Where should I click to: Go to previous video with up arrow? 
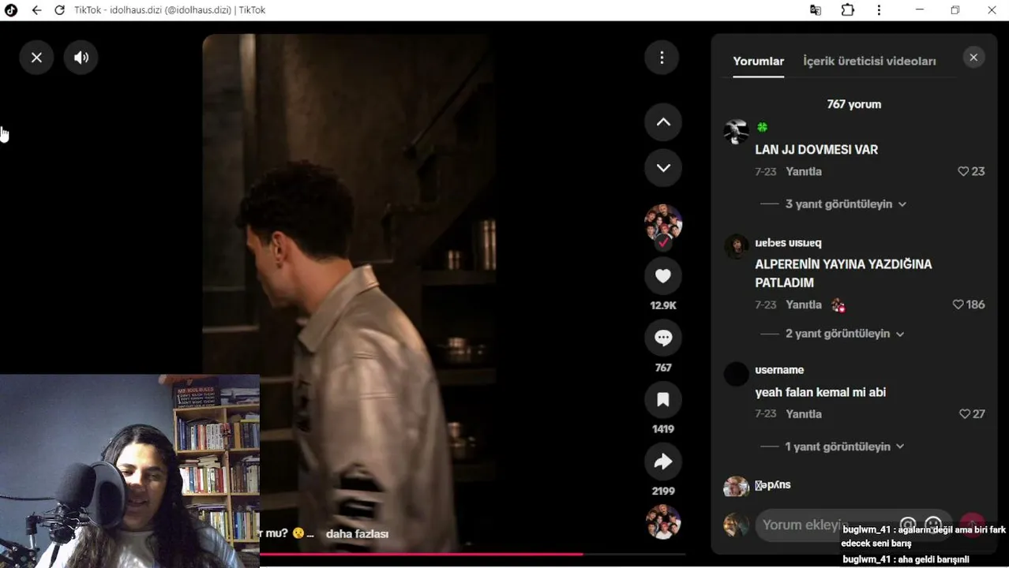coord(663,122)
